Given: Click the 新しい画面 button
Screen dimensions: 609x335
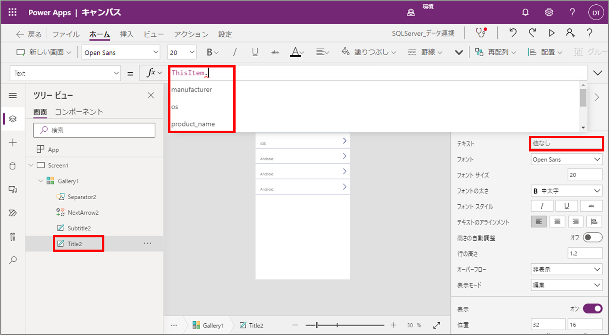Looking at the screenshot, I should [x=44, y=52].
